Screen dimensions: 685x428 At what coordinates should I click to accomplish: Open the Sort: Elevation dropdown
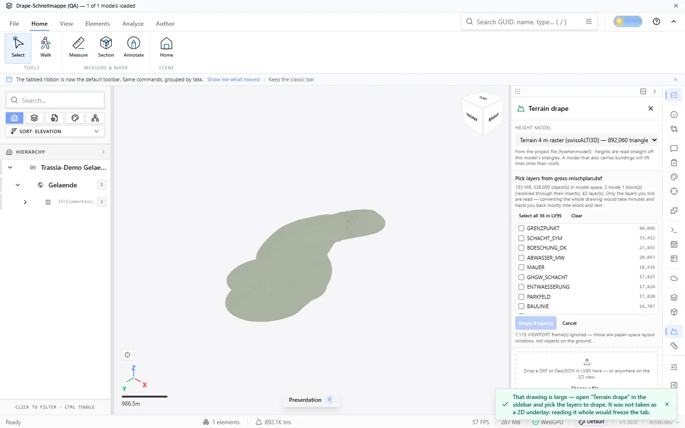[x=55, y=131]
